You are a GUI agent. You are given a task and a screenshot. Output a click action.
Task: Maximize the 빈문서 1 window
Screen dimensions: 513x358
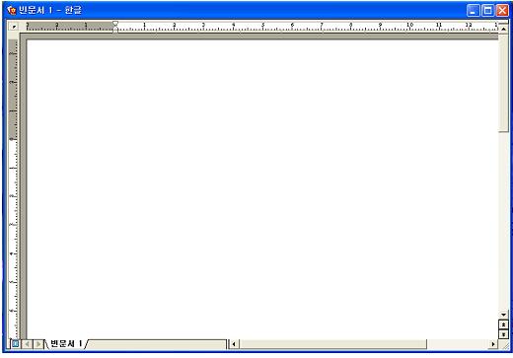tap(487, 11)
